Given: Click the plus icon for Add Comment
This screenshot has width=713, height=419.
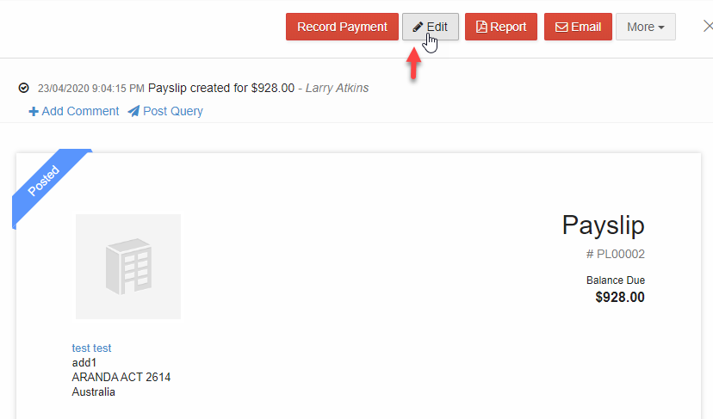Looking at the screenshot, I should point(34,111).
